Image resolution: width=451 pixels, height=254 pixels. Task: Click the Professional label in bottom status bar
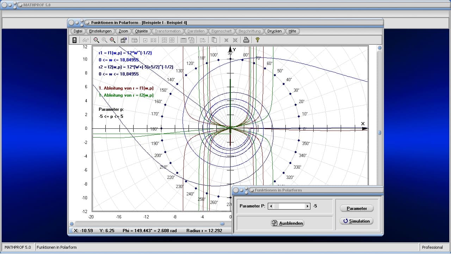(x=432, y=247)
